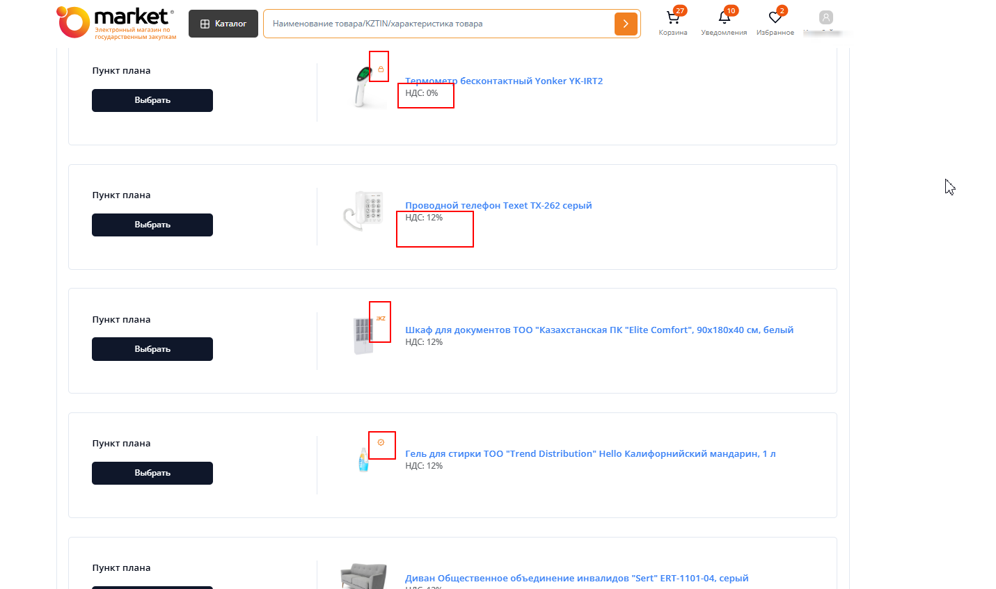
Task: Click the orange search arrow button
Action: [x=626, y=24]
